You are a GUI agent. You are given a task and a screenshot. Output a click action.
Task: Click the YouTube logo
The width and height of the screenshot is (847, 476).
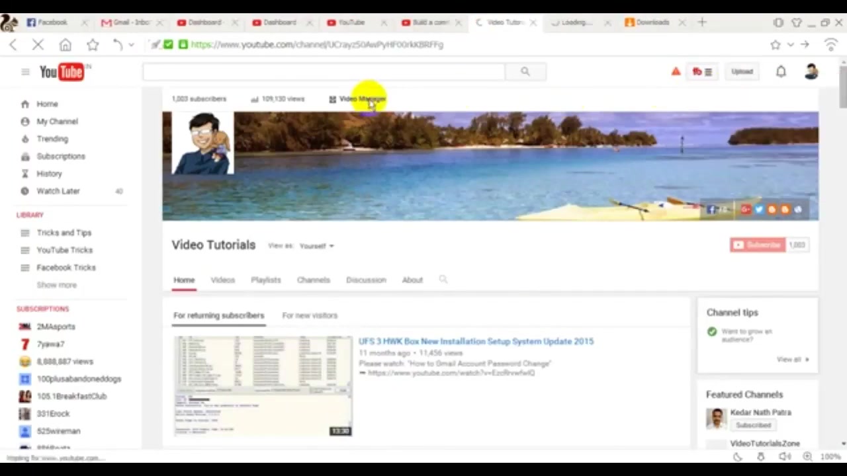click(x=62, y=71)
